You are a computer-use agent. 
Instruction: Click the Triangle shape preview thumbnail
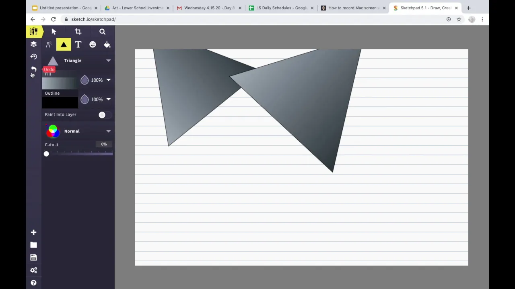point(53,61)
